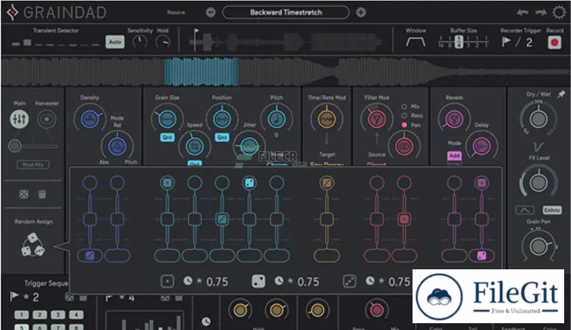The image size is (571, 330).
Task: Click the trash clear icon in the left sidebar
Action: tap(42, 194)
